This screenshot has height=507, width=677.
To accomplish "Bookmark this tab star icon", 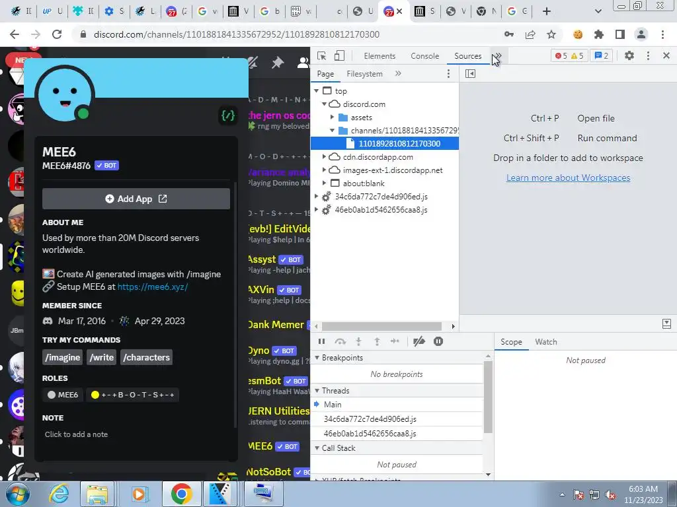I will 551,34.
